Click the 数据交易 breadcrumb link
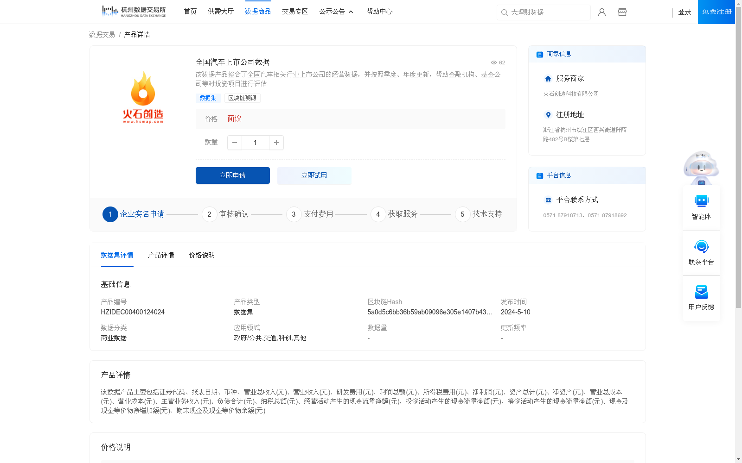742x463 pixels. pyautogui.click(x=101, y=34)
